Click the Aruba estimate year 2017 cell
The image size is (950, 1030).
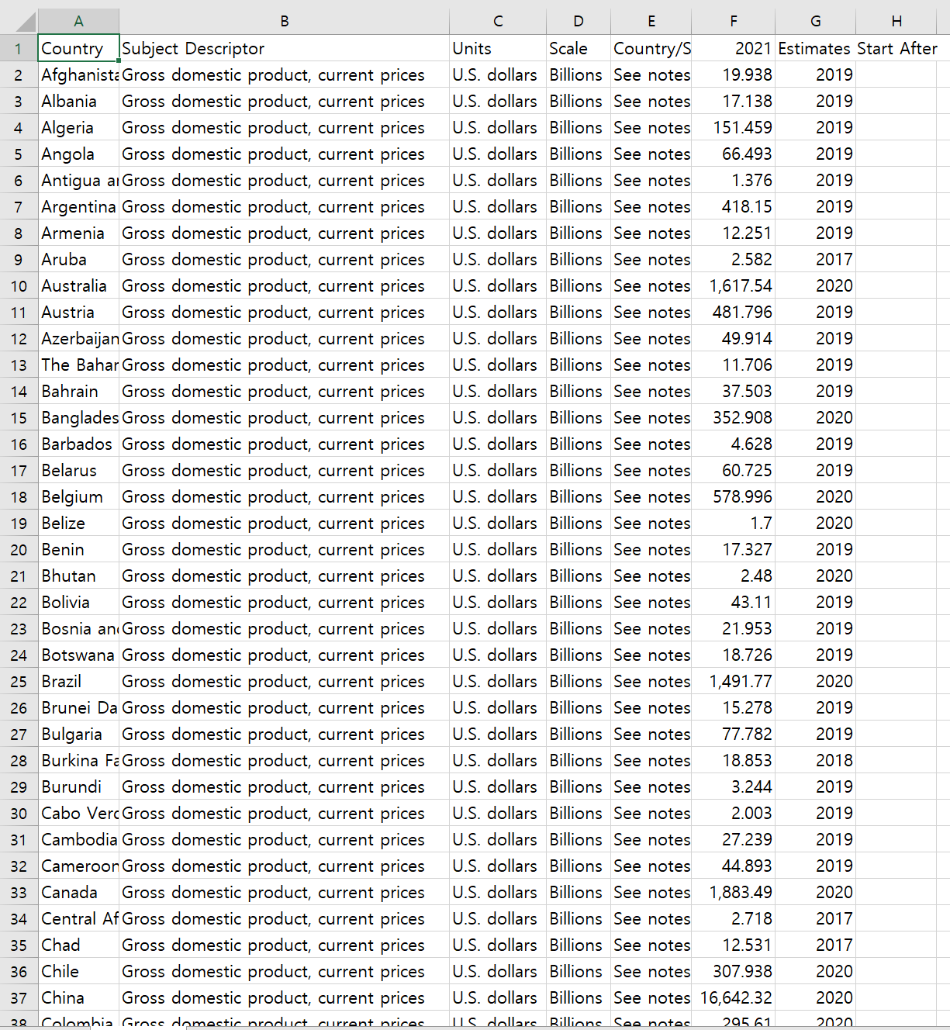(817, 260)
